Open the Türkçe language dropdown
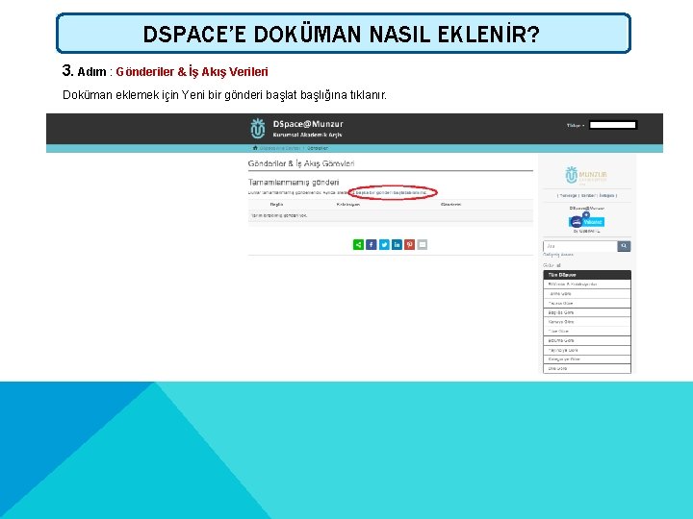 (576, 125)
